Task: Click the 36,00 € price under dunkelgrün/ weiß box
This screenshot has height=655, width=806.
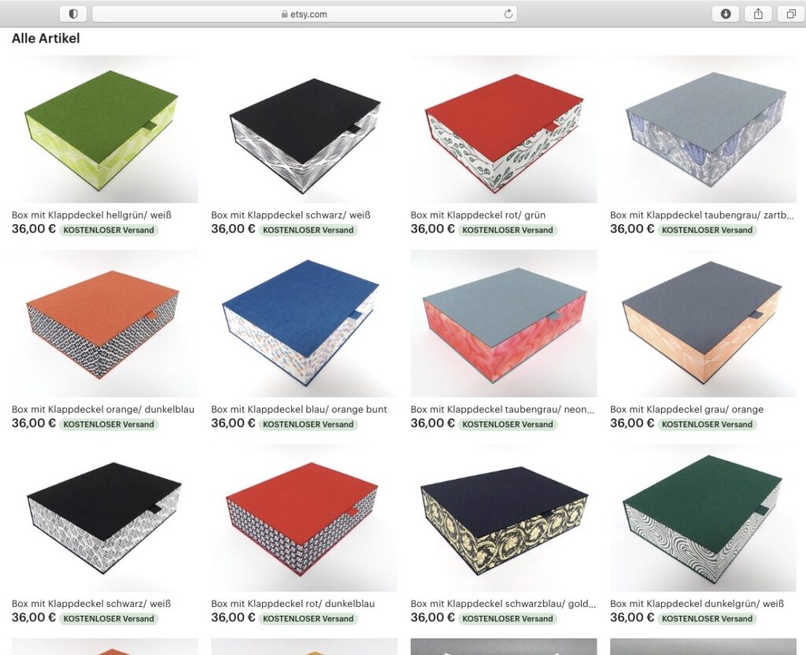Action: click(x=632, y=617)
